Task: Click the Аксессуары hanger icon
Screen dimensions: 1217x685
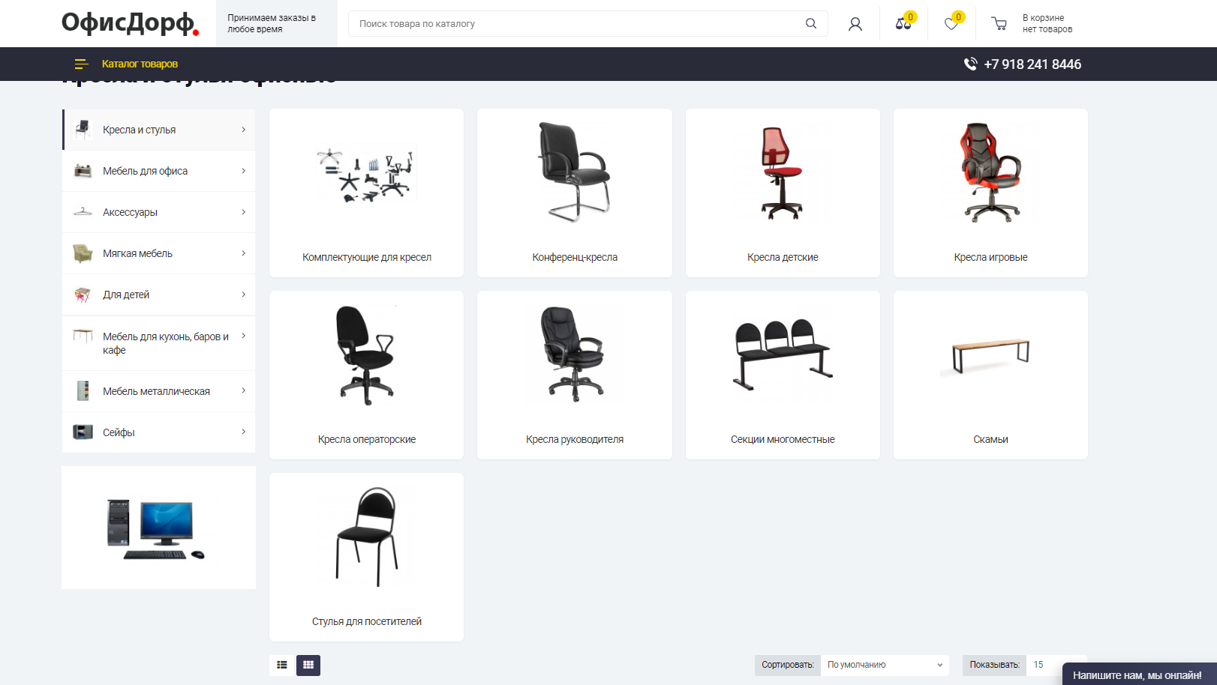Action: point(83,212)
